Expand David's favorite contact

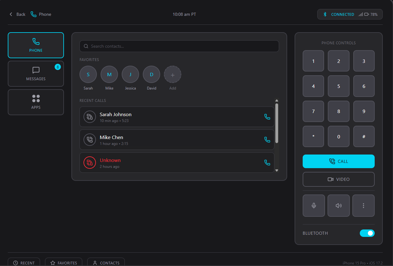tap(151, 74)
